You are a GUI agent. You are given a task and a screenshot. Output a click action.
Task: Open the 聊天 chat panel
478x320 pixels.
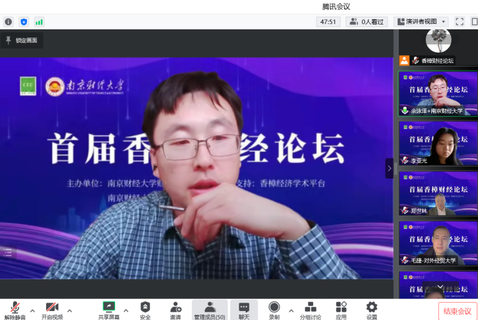(243, 310)
